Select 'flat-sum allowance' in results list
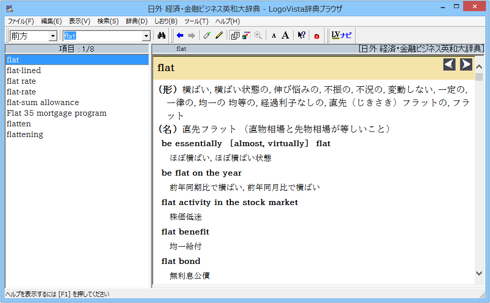Screen dimensions: 490x303 click(43, 103)
